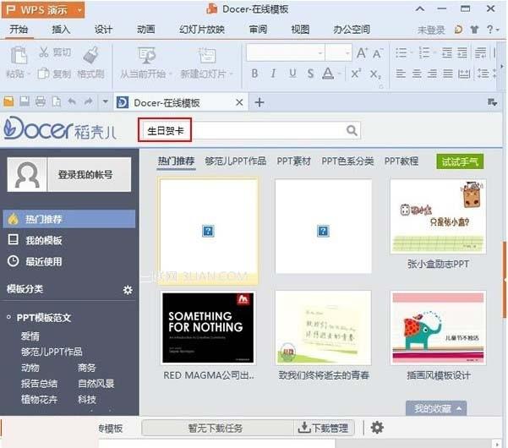Open the 张小盒励志PPT template thumbnail
The image size is (508, 448).
pyautogui.click(x=437, y=216)
